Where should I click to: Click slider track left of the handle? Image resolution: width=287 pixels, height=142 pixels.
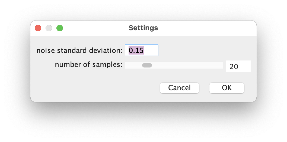(134, 65)
